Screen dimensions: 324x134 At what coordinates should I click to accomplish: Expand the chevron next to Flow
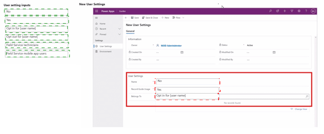183,18
